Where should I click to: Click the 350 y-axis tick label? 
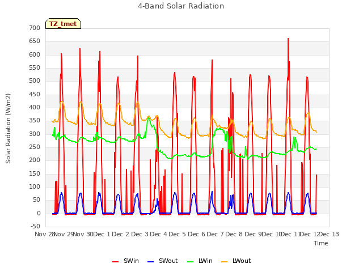[x=35, y=121]
